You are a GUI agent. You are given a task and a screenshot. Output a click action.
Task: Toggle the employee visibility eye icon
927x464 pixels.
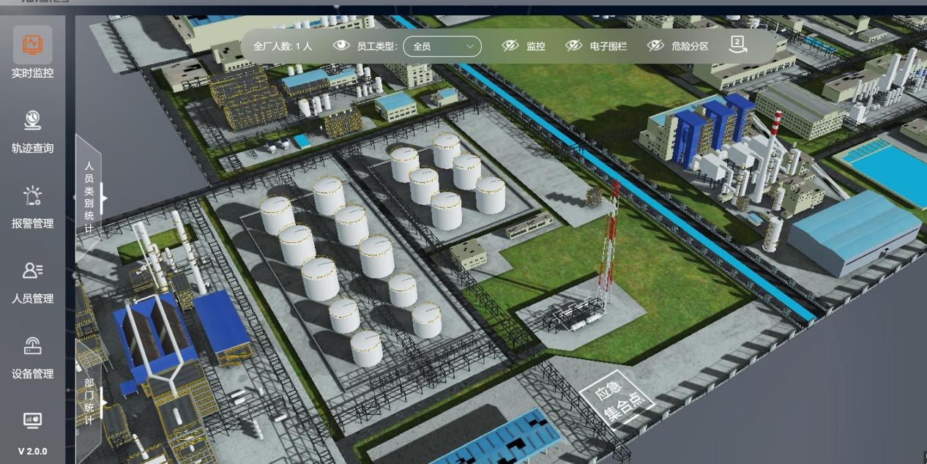coord(341,46)
